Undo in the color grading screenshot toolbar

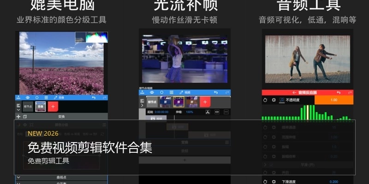point(94,98)
